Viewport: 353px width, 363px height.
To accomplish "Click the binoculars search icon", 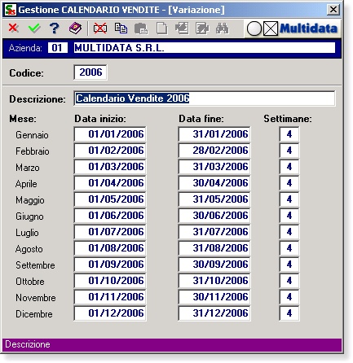I will click(x=222, y=28).
